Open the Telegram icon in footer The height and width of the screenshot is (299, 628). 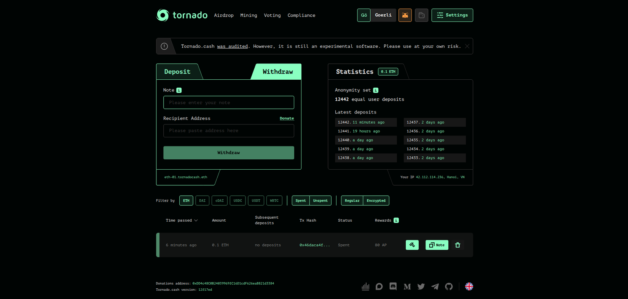coord(435,286)
